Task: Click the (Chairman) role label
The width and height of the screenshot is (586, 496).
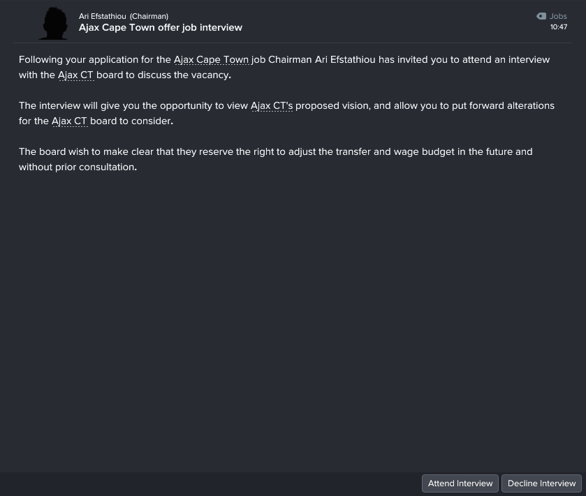Action: (149, 16)
